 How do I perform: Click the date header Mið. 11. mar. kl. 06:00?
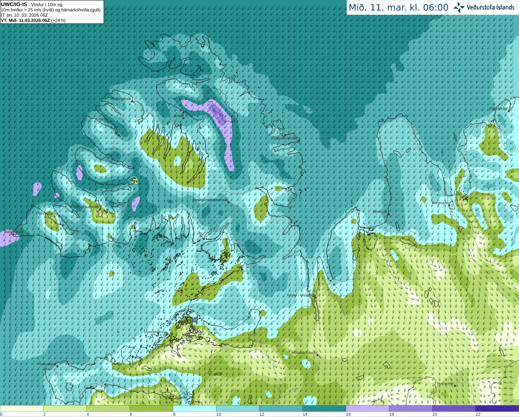point(399,7)
